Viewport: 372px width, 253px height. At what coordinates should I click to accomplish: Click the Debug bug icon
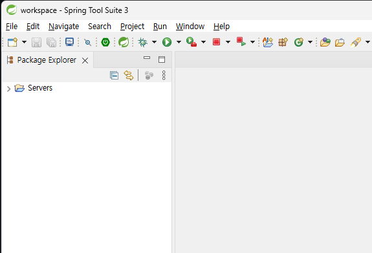(x=143, y=42)
